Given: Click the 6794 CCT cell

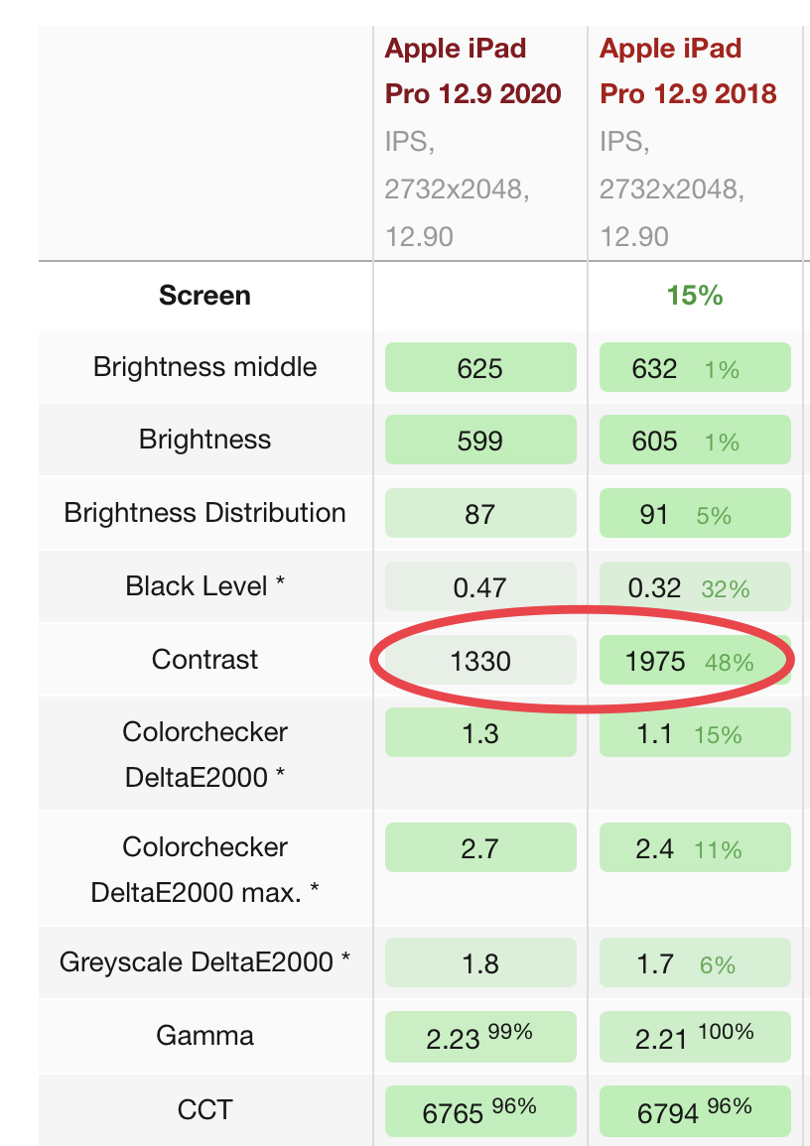Looking at the screenshot, I should click(x=694, y=1110).
